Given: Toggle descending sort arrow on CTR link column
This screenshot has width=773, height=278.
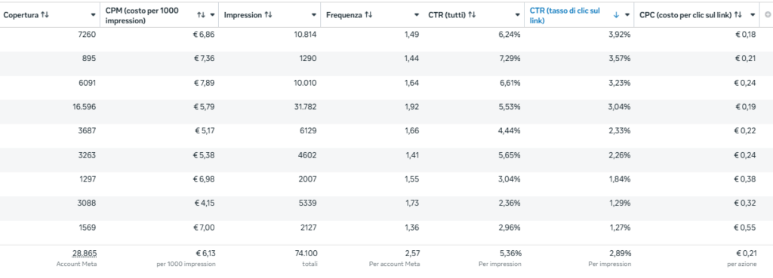Looking at the screenshot, I should (x=616, y=15).
